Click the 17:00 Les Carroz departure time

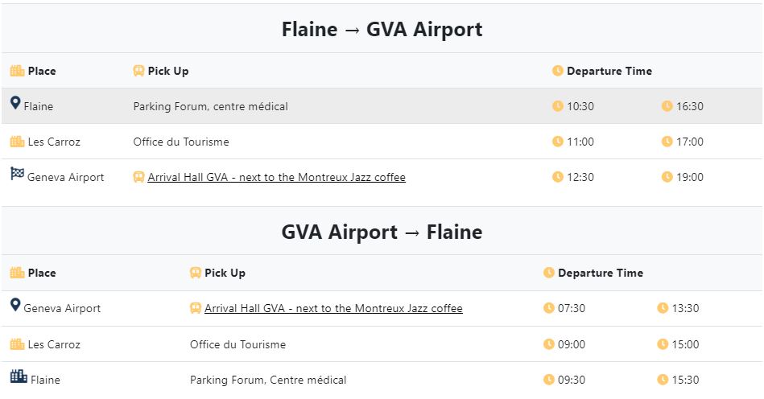click(x=689, y=142)
